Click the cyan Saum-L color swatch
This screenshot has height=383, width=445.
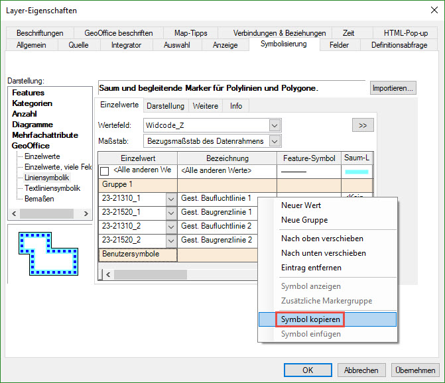click(357, 172)
